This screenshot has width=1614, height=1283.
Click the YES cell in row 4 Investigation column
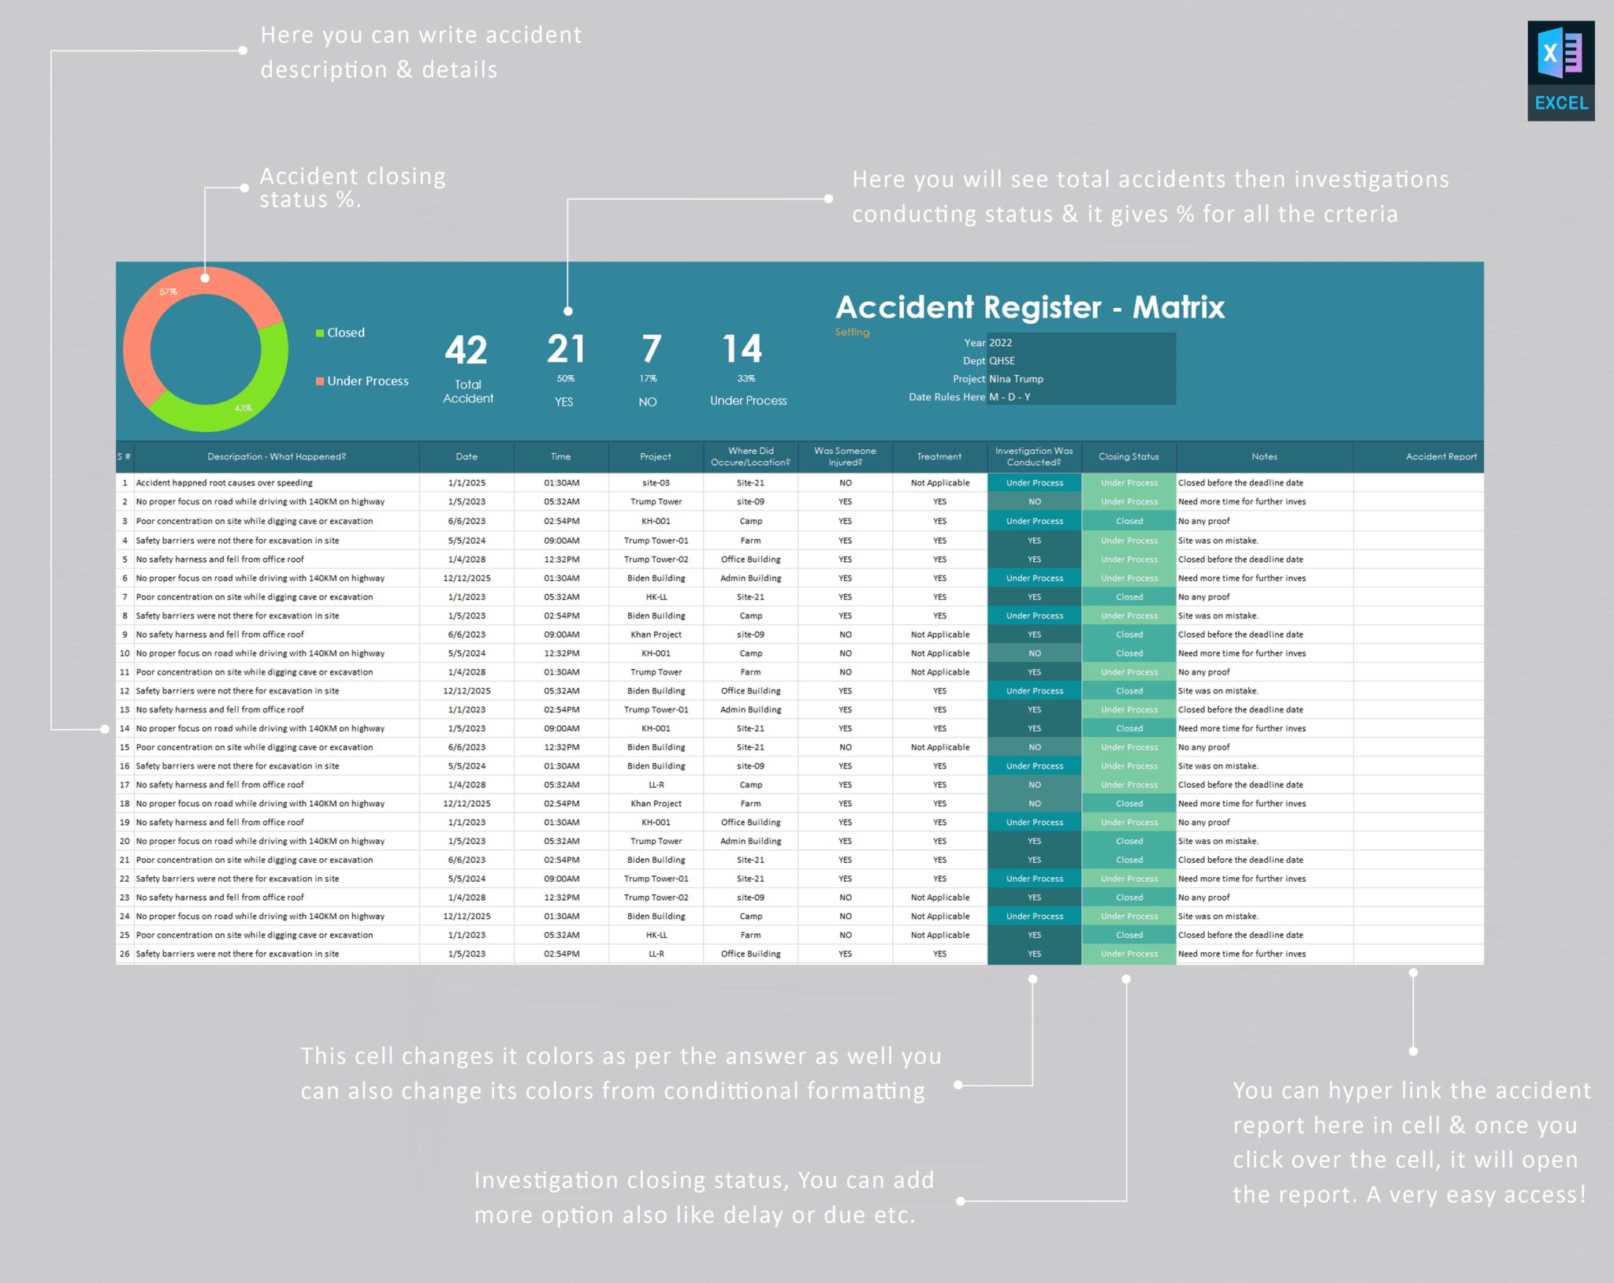click(1035, 540)
